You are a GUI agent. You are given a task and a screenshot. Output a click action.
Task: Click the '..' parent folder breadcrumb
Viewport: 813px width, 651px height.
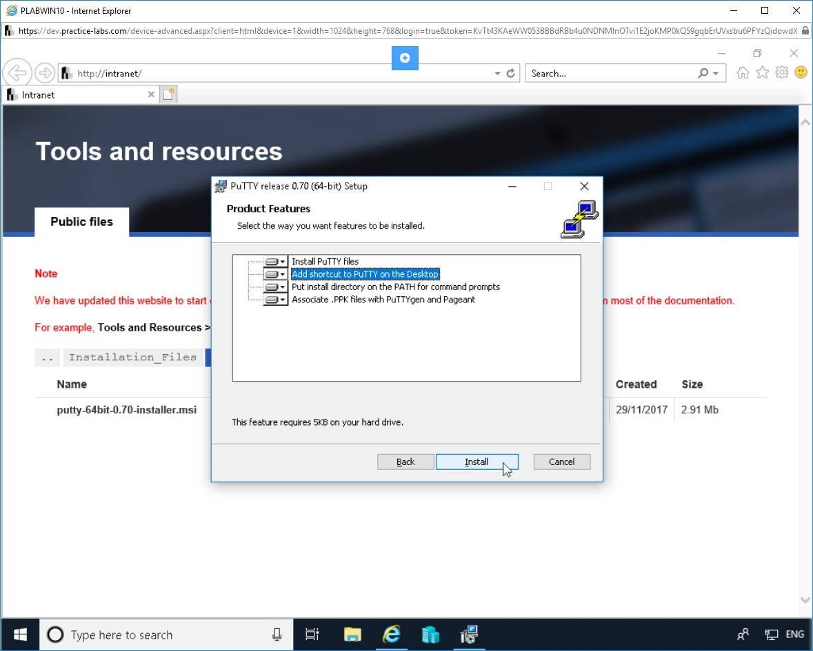[x=47, y=358]
